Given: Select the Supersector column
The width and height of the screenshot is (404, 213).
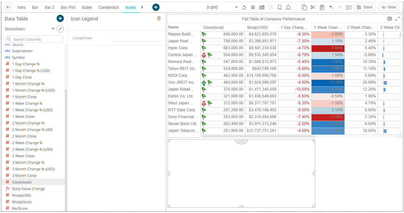Looking at the screenshot, I should (x=22, y=51).
